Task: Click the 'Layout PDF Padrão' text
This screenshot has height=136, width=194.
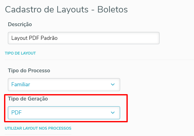Action: pyautogui.click(x=34, y=38)
